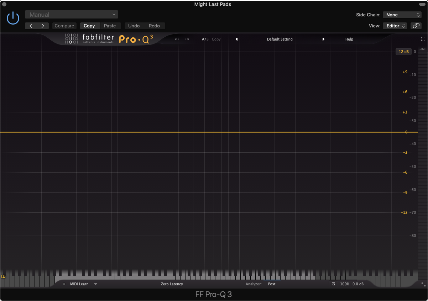Click the Analyzer label
The width and height of the screenshot is (428, 301).
point(254,284)
